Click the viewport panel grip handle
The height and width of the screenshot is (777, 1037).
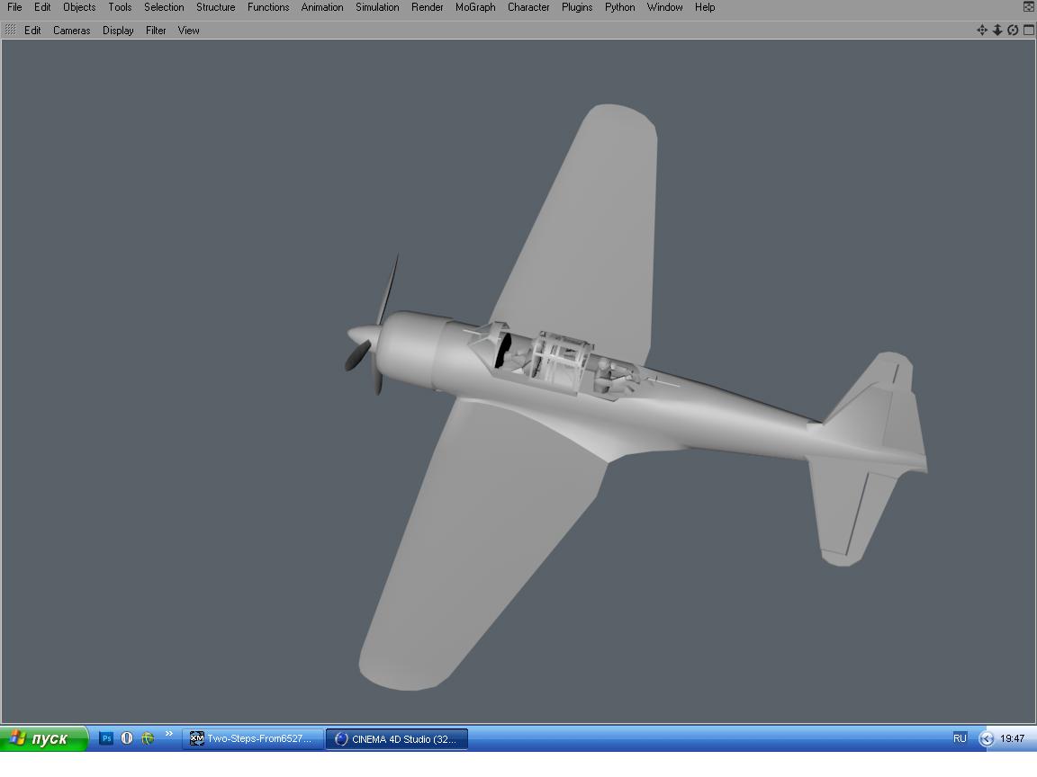[x=10, y=30]
